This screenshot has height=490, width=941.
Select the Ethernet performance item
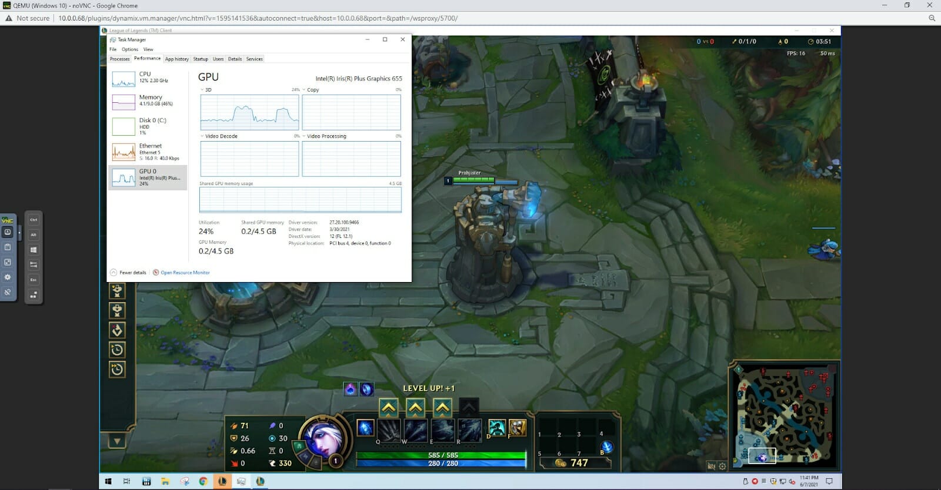point(148,152)
